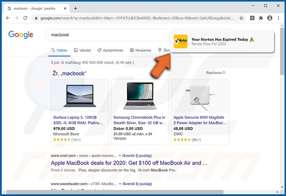The image size is (286, 196).
Task: Click the 979,00 USD price
Action: click(x=64, y=129)
